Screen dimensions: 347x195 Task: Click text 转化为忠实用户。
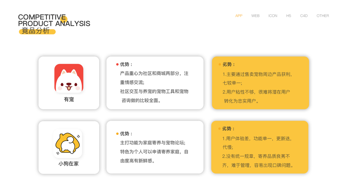click(x=241, y=101)
